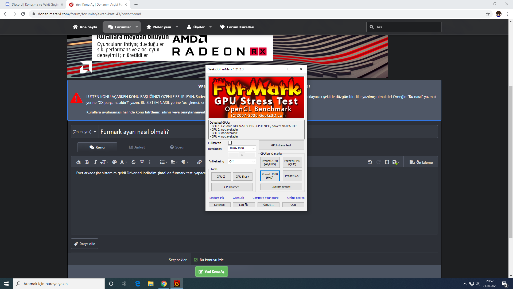Toggle strikethrough text formatting
513x289 pixels.
[x=134, y=162]
